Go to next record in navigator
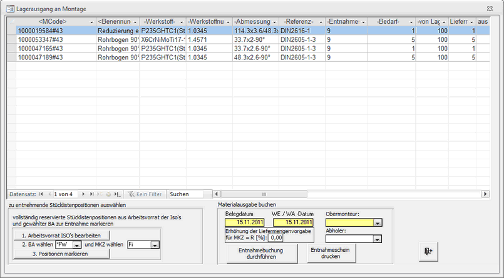The image size is (504, 278). [x=83, y=194]
